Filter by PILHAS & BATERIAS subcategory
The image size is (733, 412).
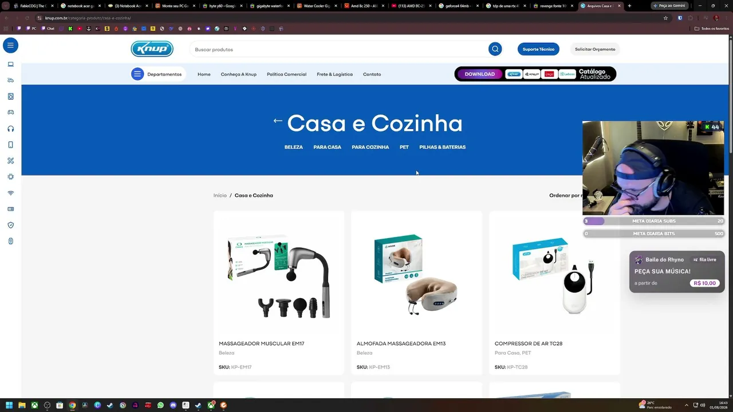click(x=443, y=147)
